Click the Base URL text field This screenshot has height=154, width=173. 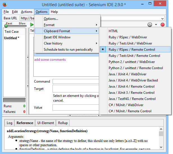tap(27, 18)
